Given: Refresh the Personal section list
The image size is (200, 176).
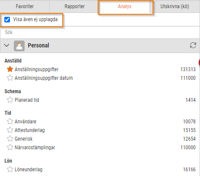Looking at the screenshot, I should point(193,45).
